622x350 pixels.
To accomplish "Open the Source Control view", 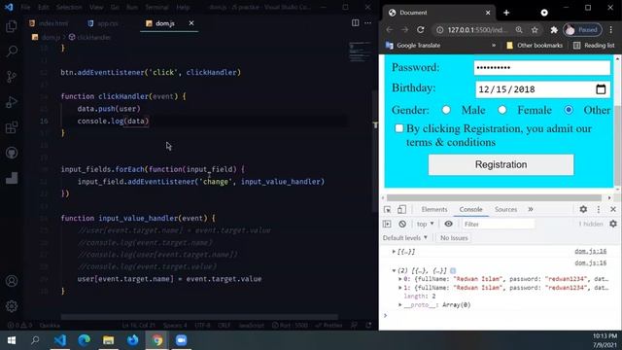I will (12, 77).
